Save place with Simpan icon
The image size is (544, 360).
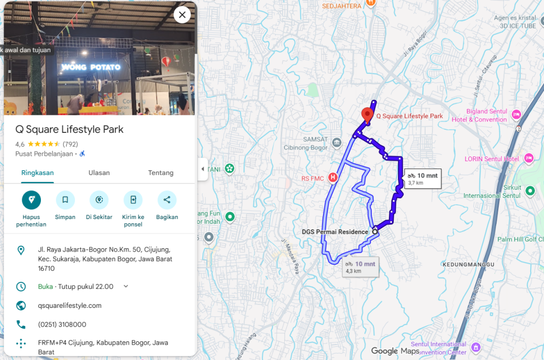[x=65, y=200]
